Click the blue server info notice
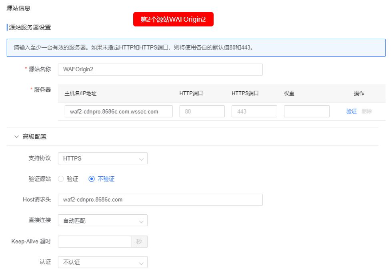 coord(196,48)
